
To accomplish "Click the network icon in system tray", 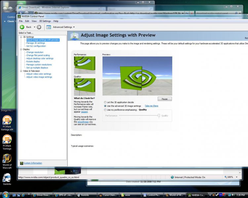I will click(x=229, y=195).
